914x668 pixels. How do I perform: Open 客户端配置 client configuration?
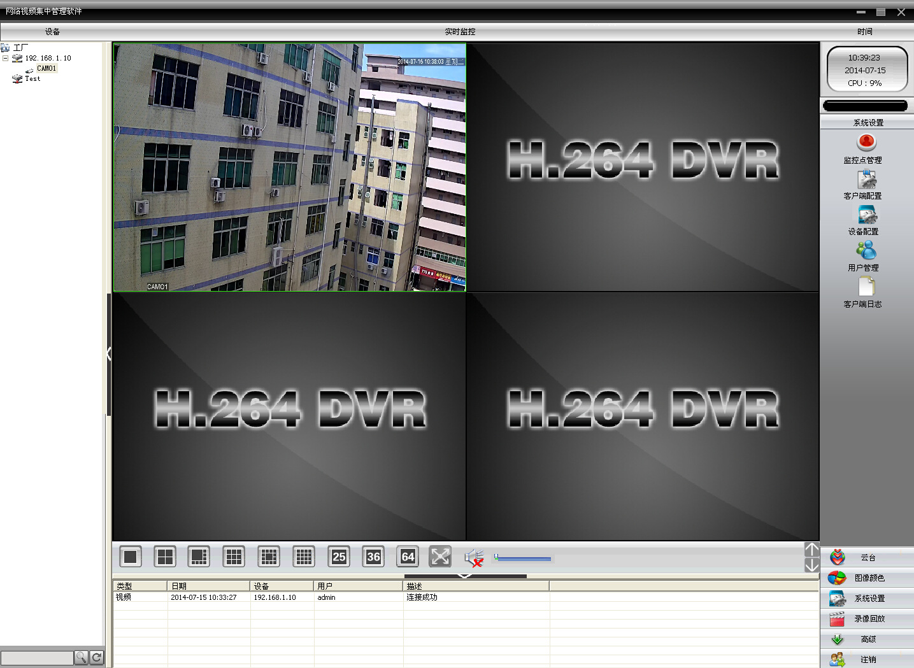(x=863, y=185)
